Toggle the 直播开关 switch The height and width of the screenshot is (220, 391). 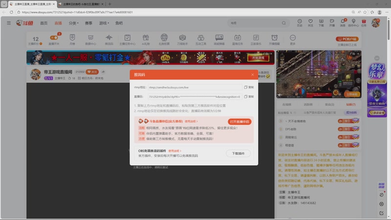pos(54,38)
